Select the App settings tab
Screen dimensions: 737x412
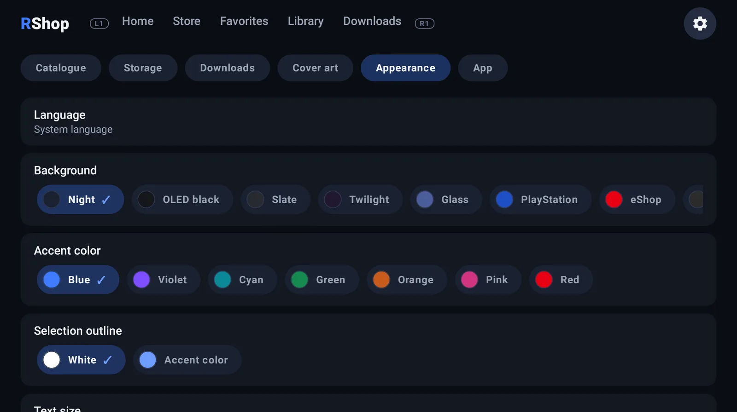(x=483, y=68)
